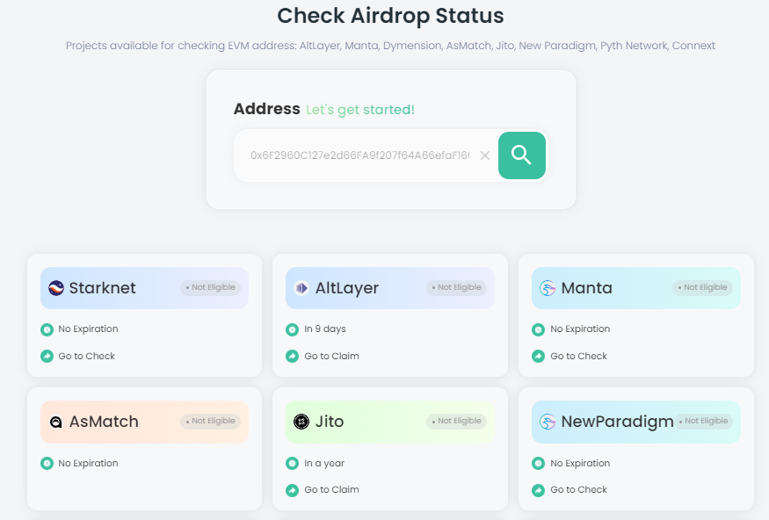Image resolution: width=769 pixels, height=520 pixels.
Task: Click the Jito logo icon
Action: coord(301,422)
